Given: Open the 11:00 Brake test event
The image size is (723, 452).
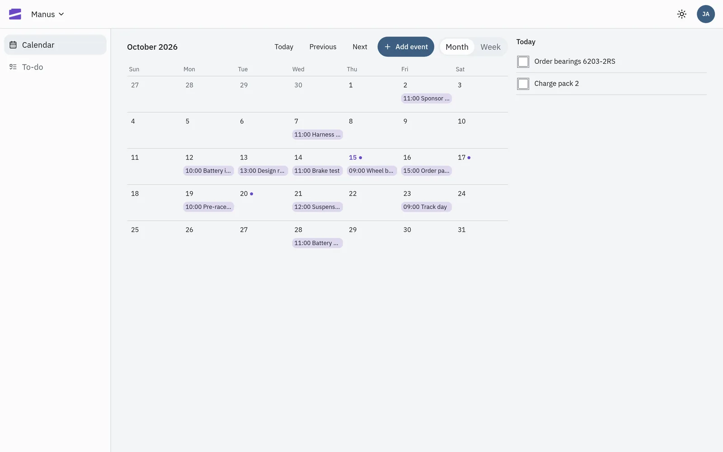Looking at the screenshot, I should [317, 170].
